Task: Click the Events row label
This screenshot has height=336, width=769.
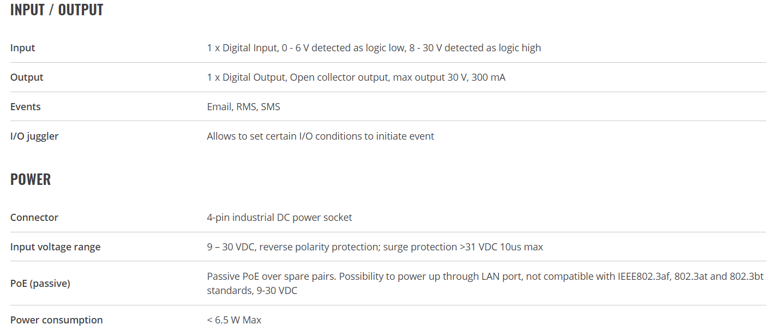Action: click(x=25, y=107)
